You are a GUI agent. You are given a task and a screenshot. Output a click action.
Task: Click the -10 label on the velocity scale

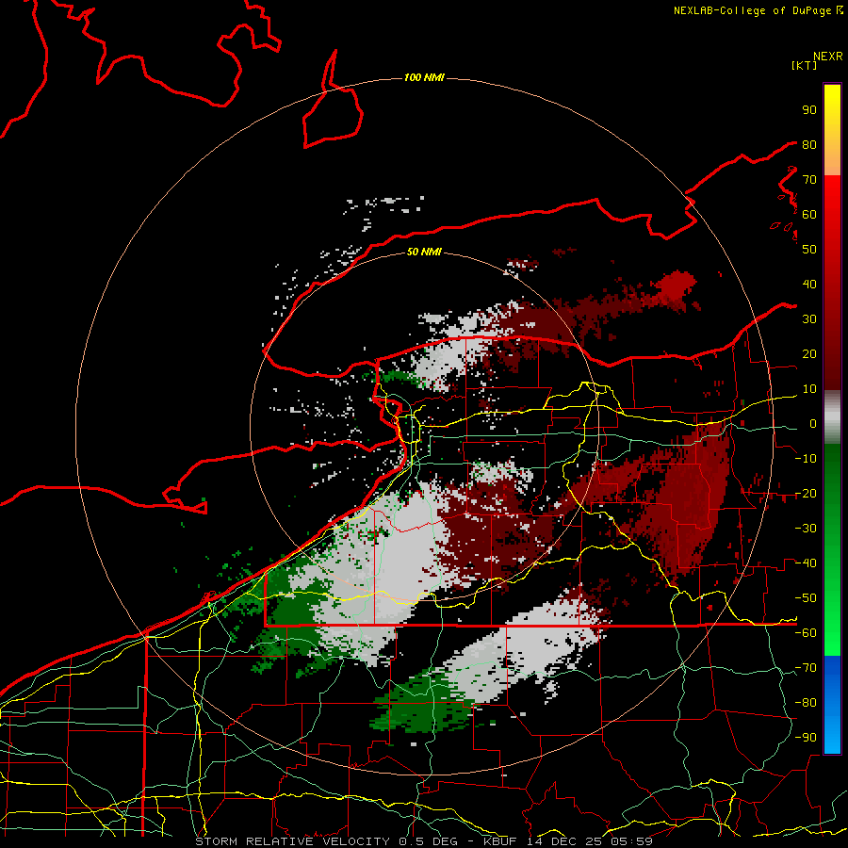tap(806, 459)
